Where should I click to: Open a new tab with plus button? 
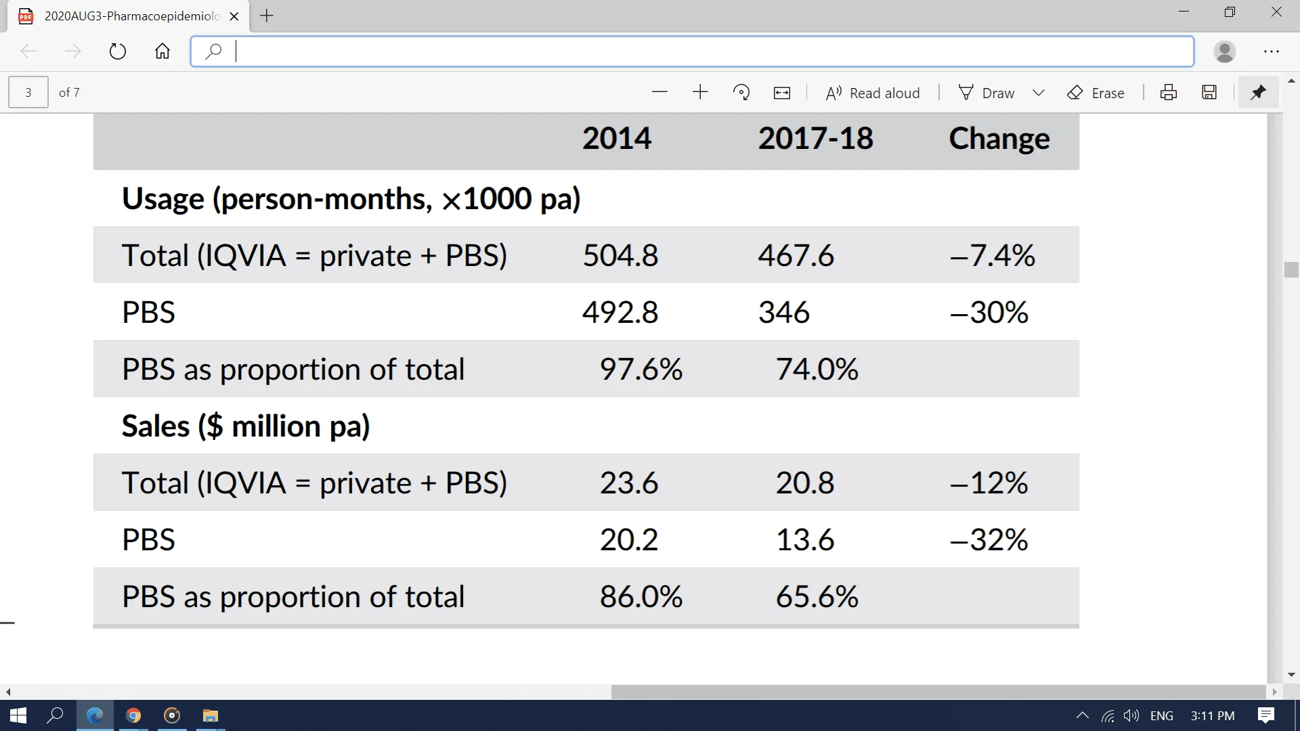click(267, 16)
